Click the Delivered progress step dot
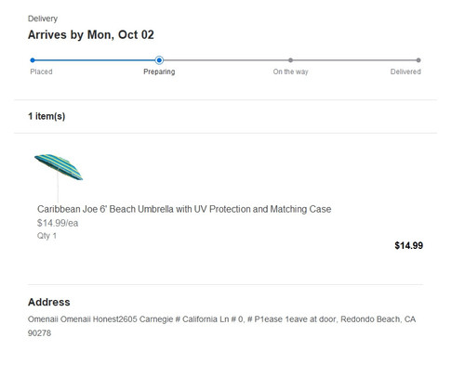This screenshot has width=465, height=377. tap(418, 60)
